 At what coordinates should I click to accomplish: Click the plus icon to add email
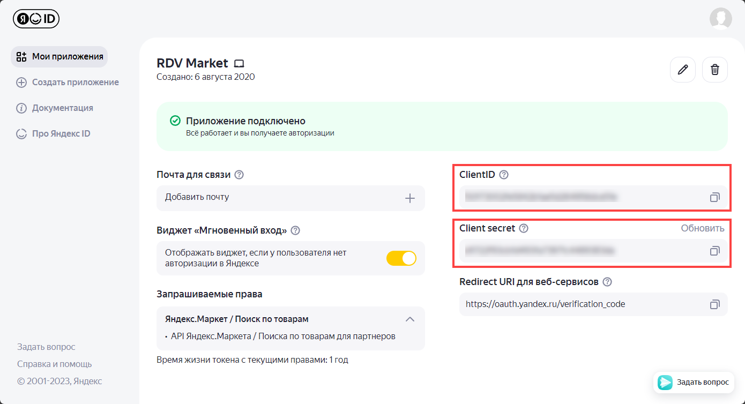410,198
